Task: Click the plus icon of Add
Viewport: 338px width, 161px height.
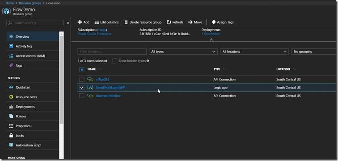Action: [80, 22]
